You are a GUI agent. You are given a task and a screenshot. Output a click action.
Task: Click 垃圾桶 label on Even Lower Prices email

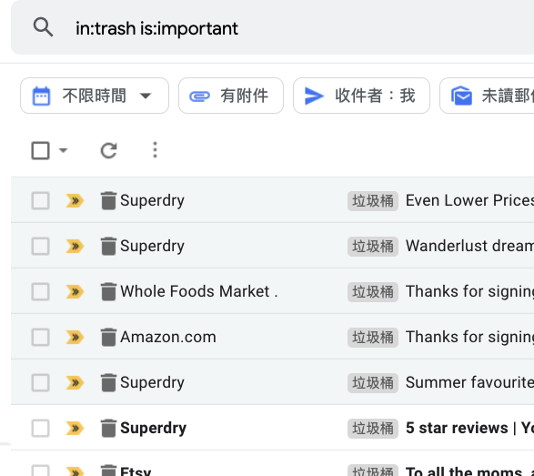tap(373, 201)
